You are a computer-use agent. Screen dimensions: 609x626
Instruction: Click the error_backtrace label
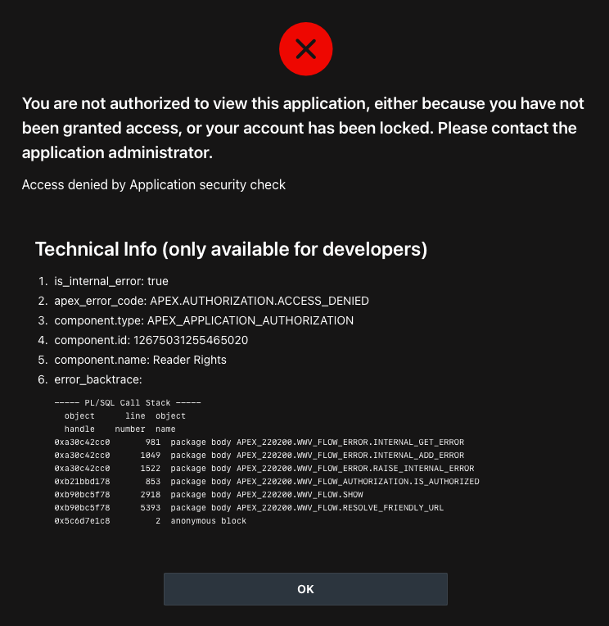(98, 379)
